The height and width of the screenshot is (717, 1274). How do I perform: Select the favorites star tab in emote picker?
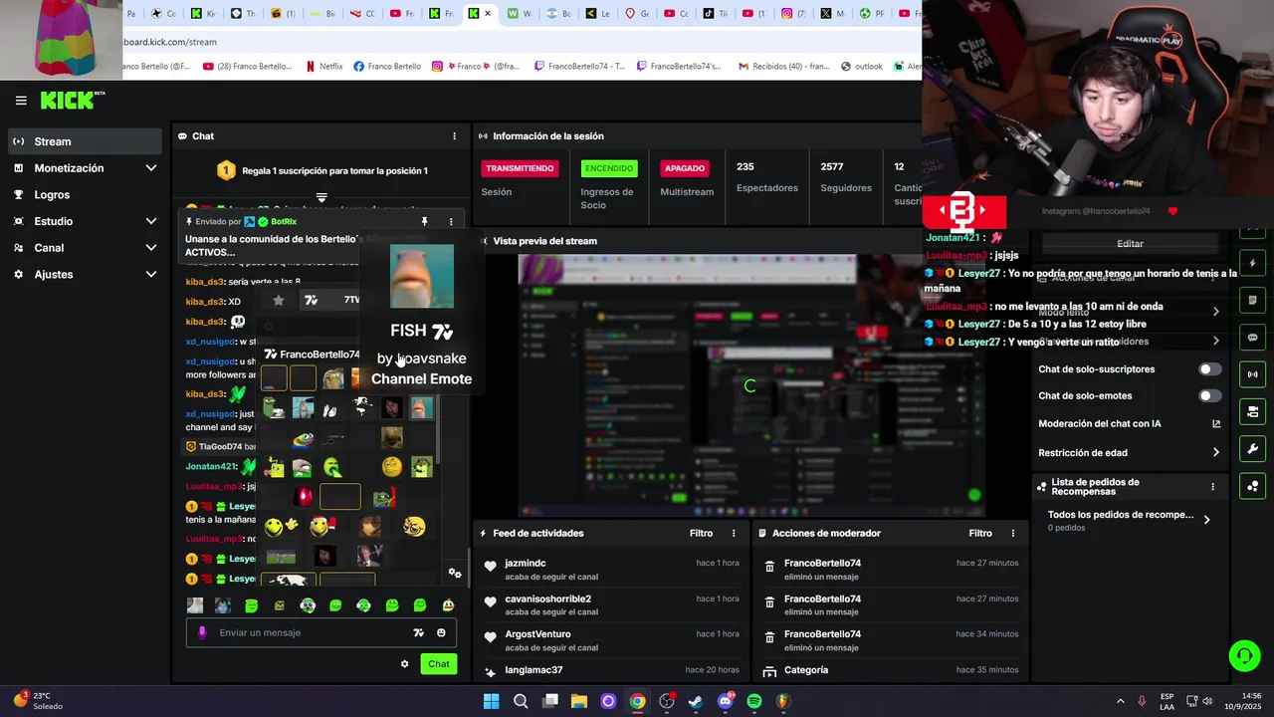[x=279, y=300]
